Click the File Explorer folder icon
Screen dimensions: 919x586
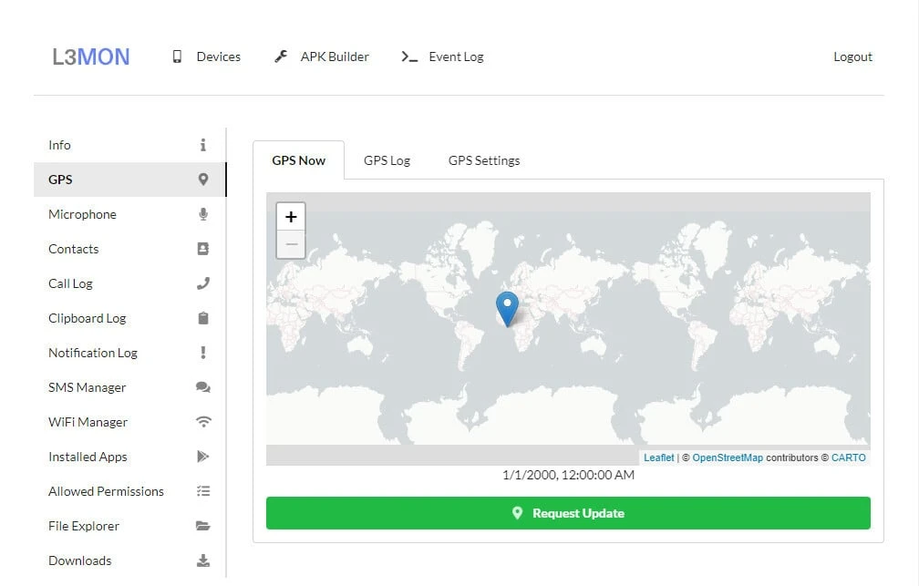[202, 526]
